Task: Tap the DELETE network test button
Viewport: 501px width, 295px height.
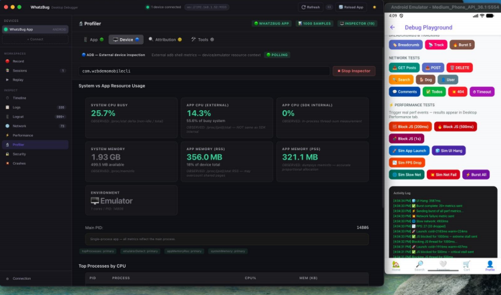Action: [460, 67]
